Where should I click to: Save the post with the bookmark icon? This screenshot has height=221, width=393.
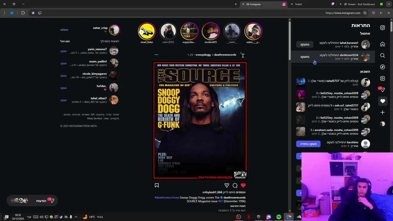point(157,185)
